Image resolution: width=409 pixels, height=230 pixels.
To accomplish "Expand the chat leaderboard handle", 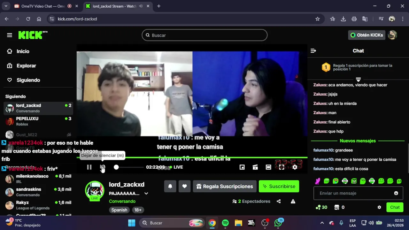I will [358, 79].
